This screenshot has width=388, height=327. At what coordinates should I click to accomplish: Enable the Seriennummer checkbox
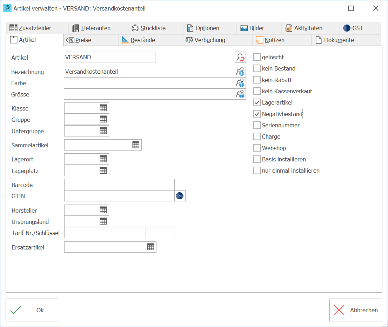pos(257,125)
